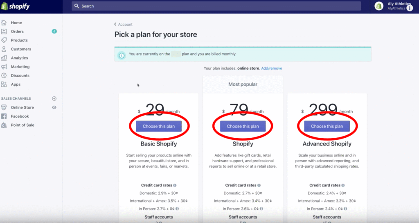Click the Basic Shopify plan title
This screenshot has width=419, height=223.
[x=159, y=144]
